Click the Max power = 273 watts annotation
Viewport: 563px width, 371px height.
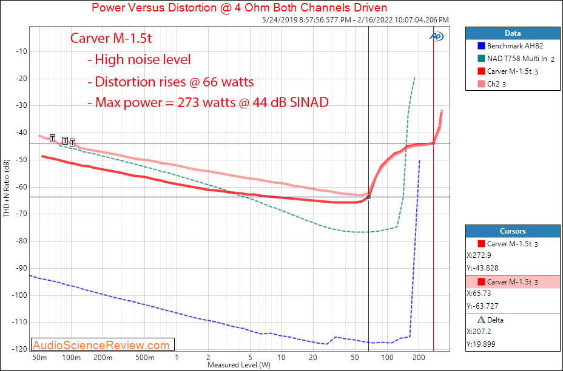click(208, 102)
